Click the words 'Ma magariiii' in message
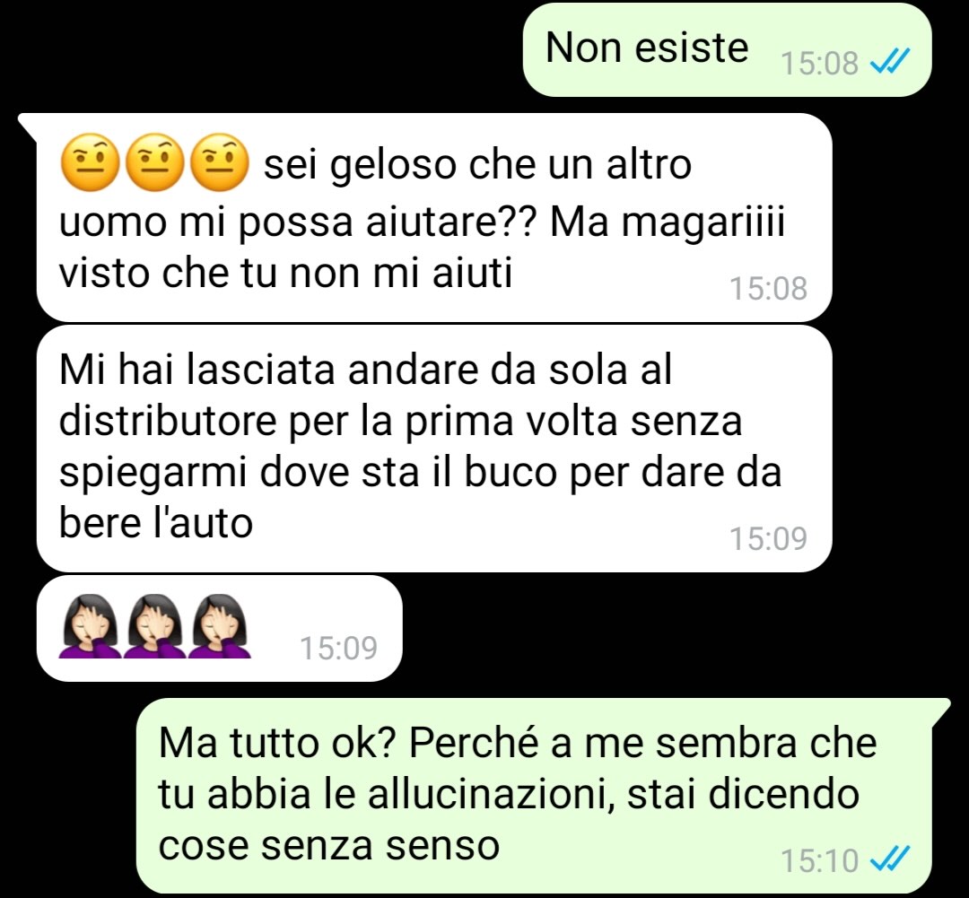 668,222
